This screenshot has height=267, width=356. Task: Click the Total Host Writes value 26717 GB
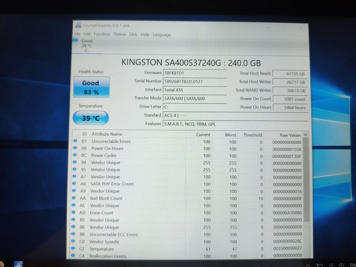(290, 82)
